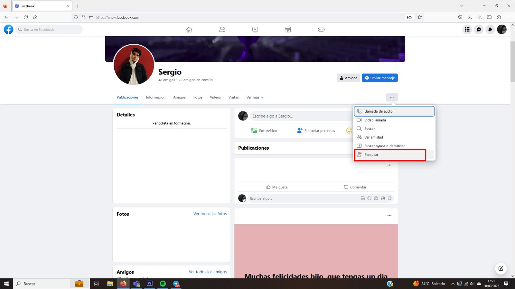The width and height of the screenshot is (515, 289).
Task: Select Videollamada from the menu
Action: tap(394, 120)
